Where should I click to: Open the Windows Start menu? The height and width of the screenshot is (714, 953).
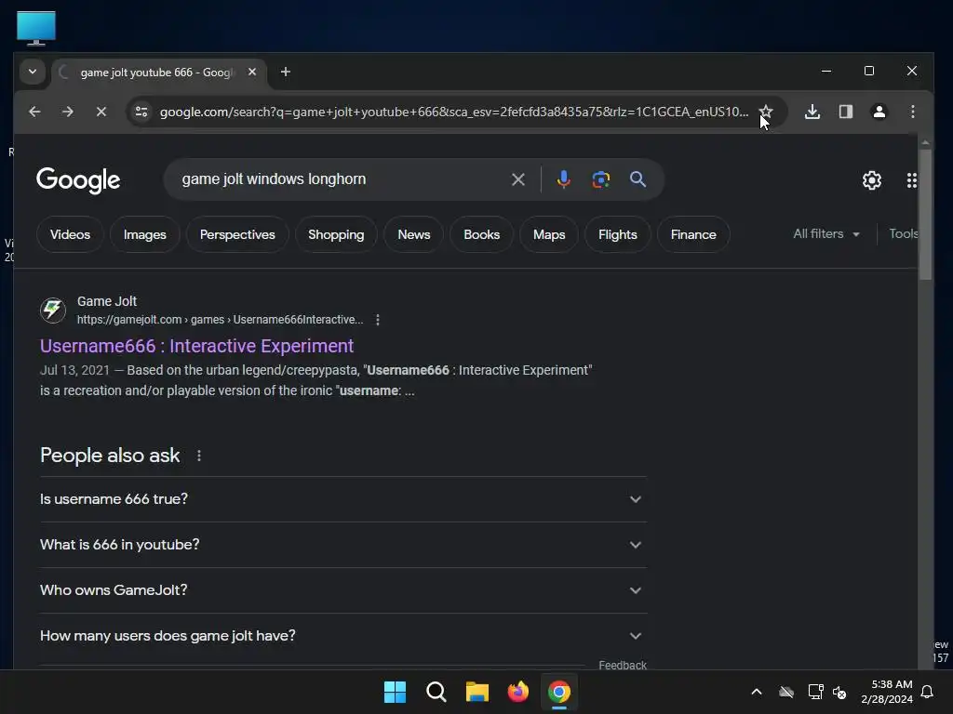point(395,692)
